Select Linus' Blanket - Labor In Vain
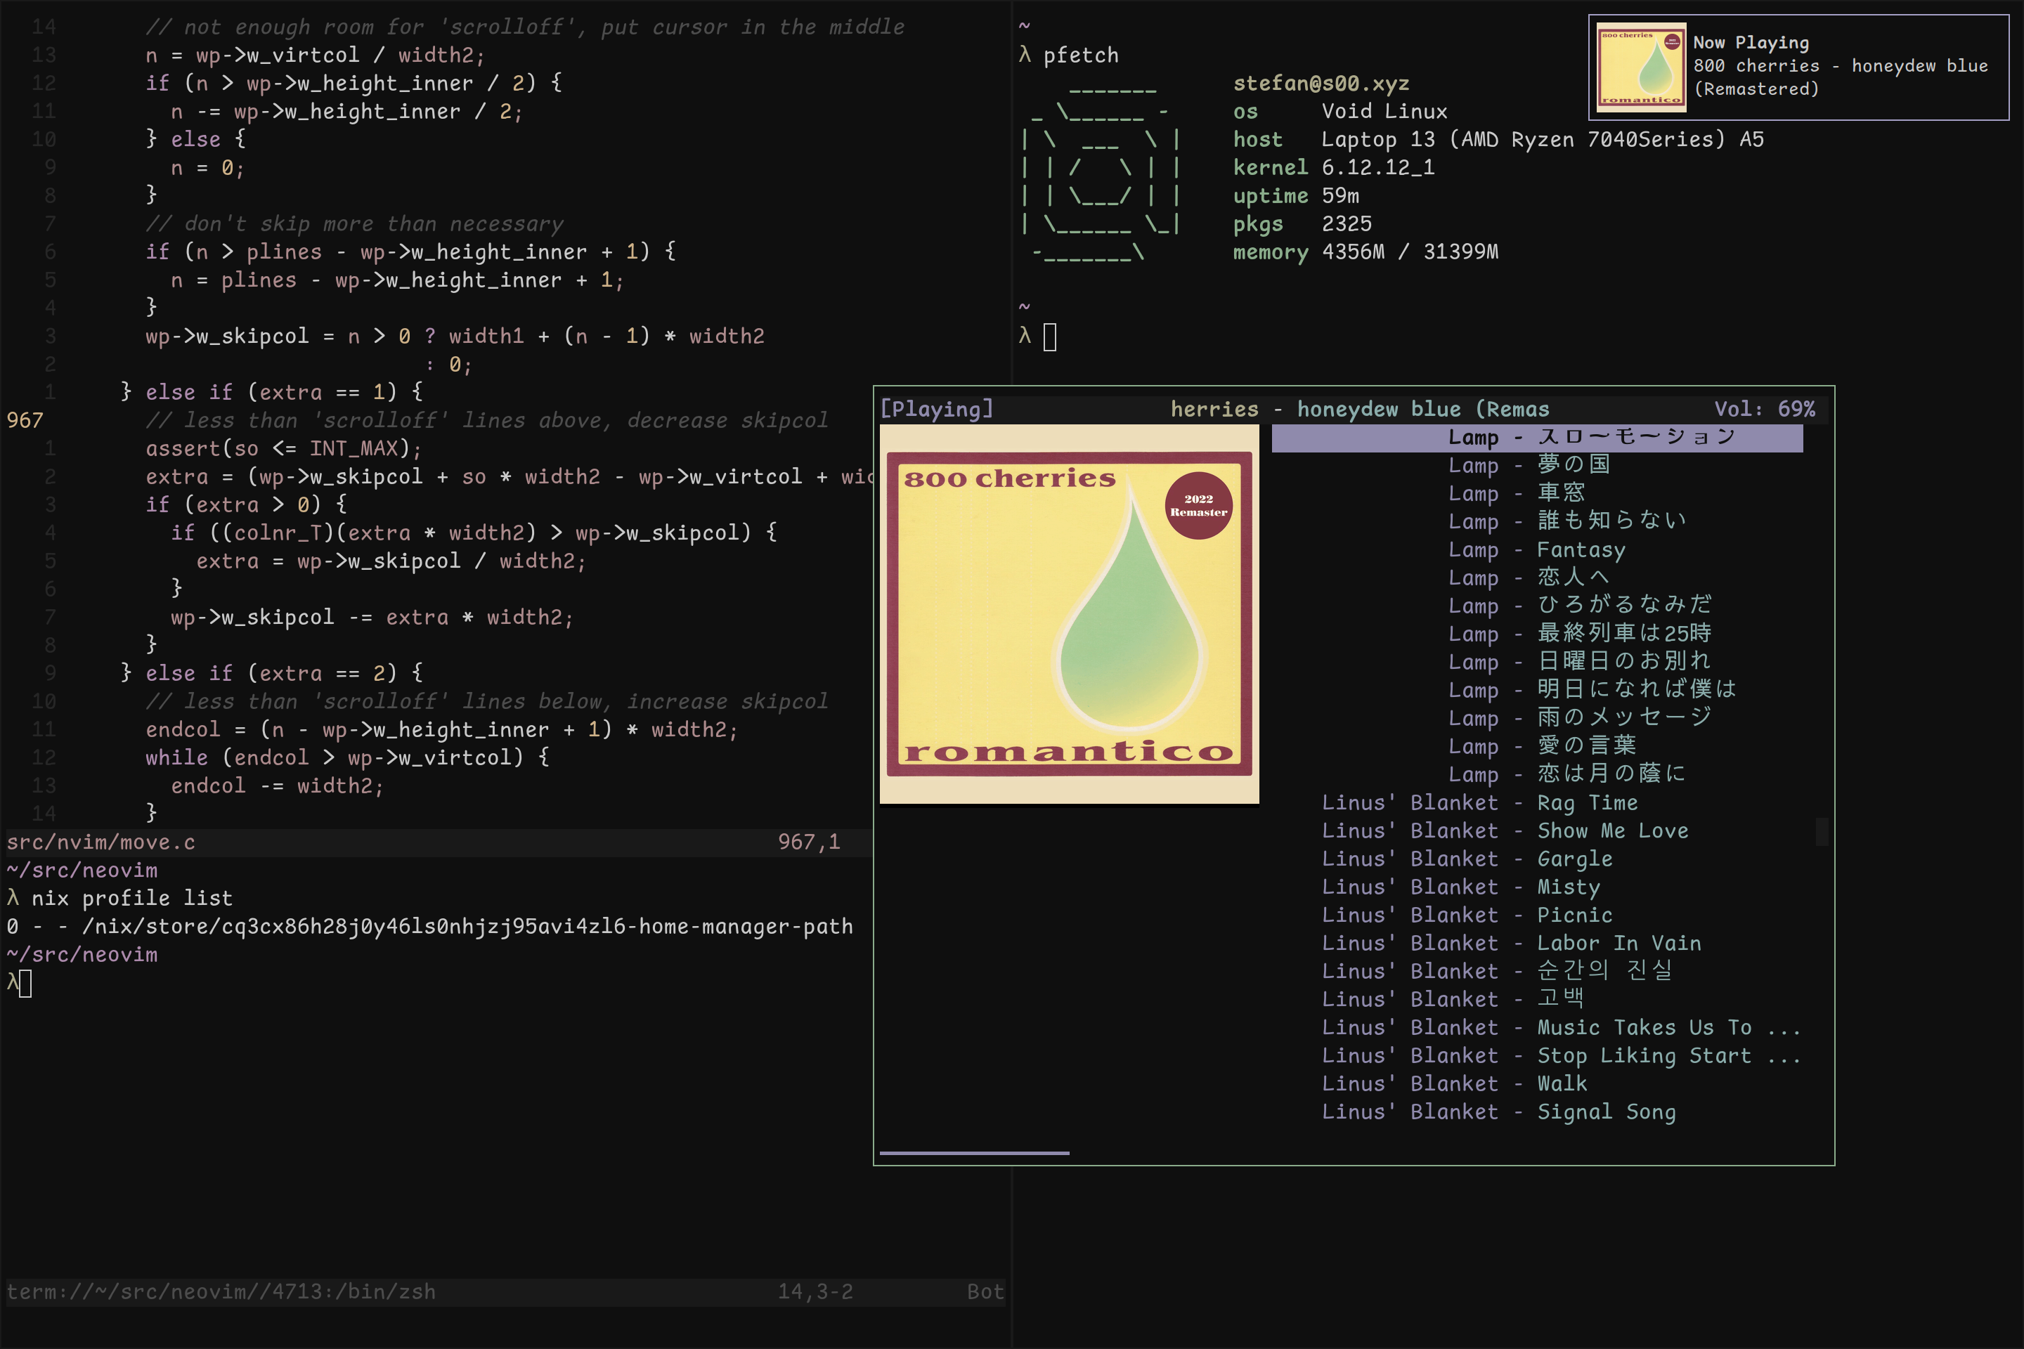Viewport: 2024px width, 1349px height. tap(1510, 943)
